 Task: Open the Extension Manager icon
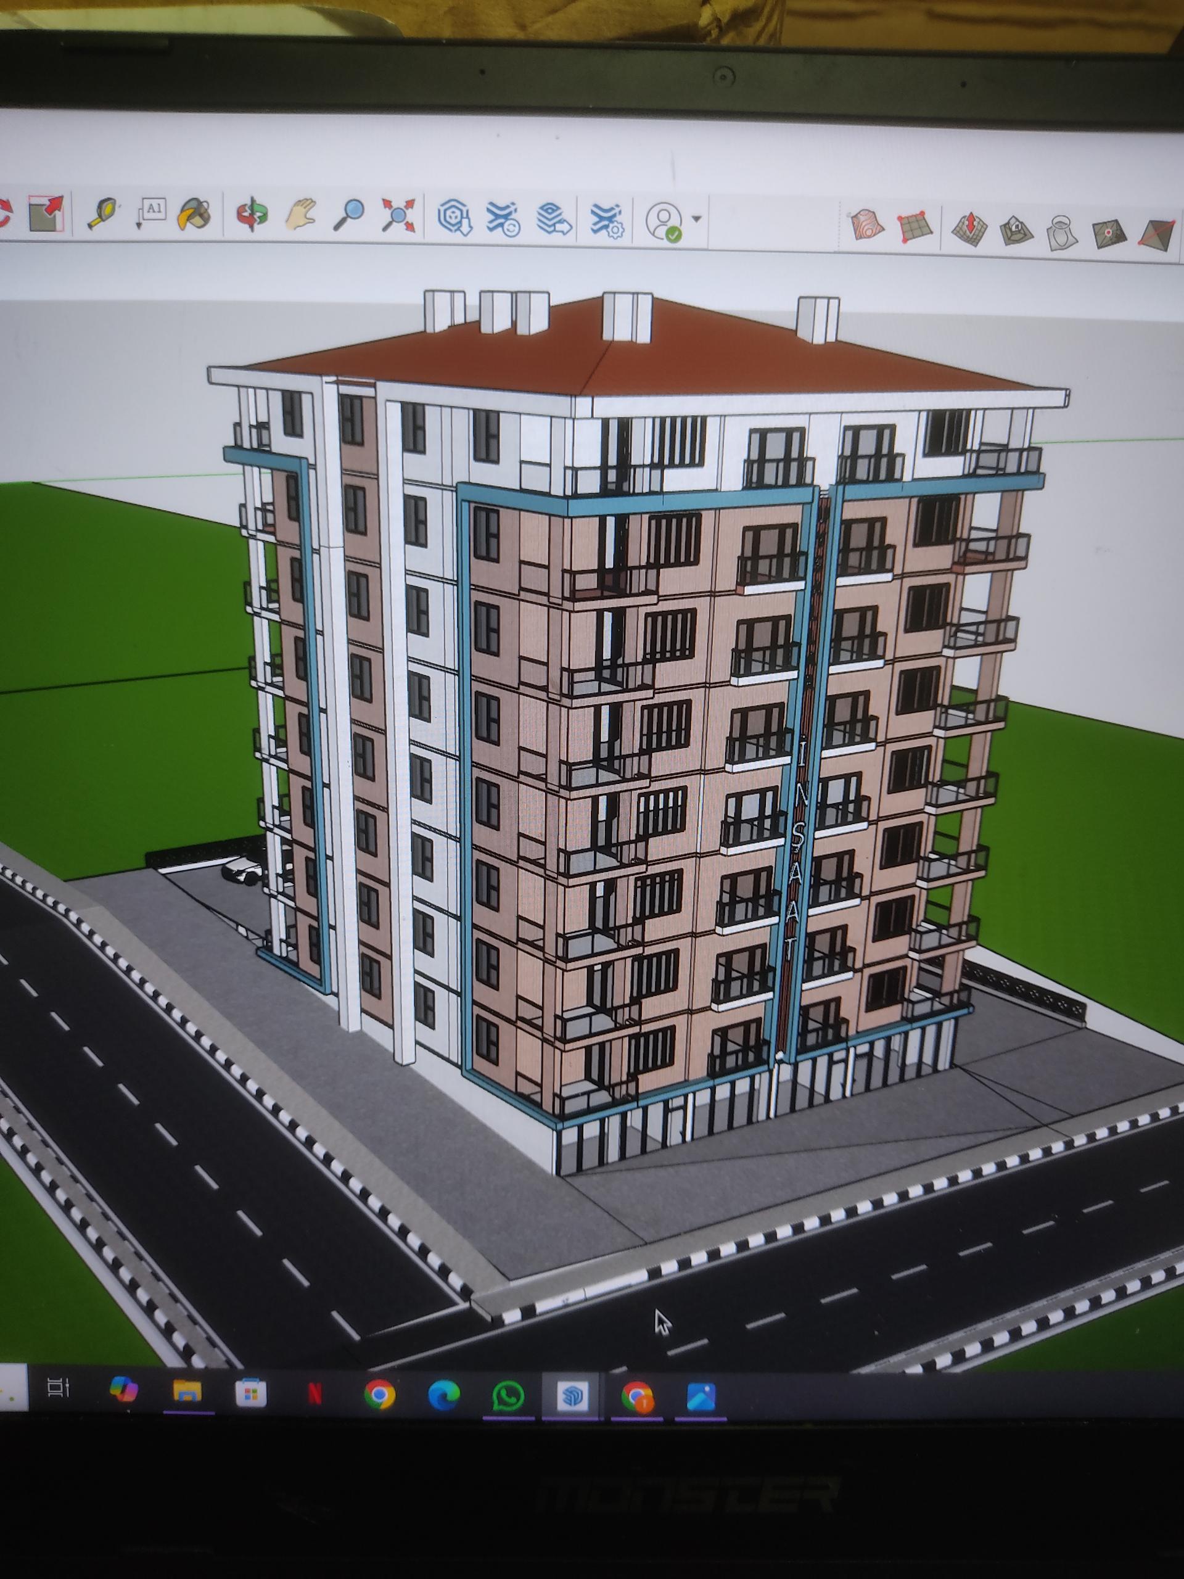tap(607, 220)
